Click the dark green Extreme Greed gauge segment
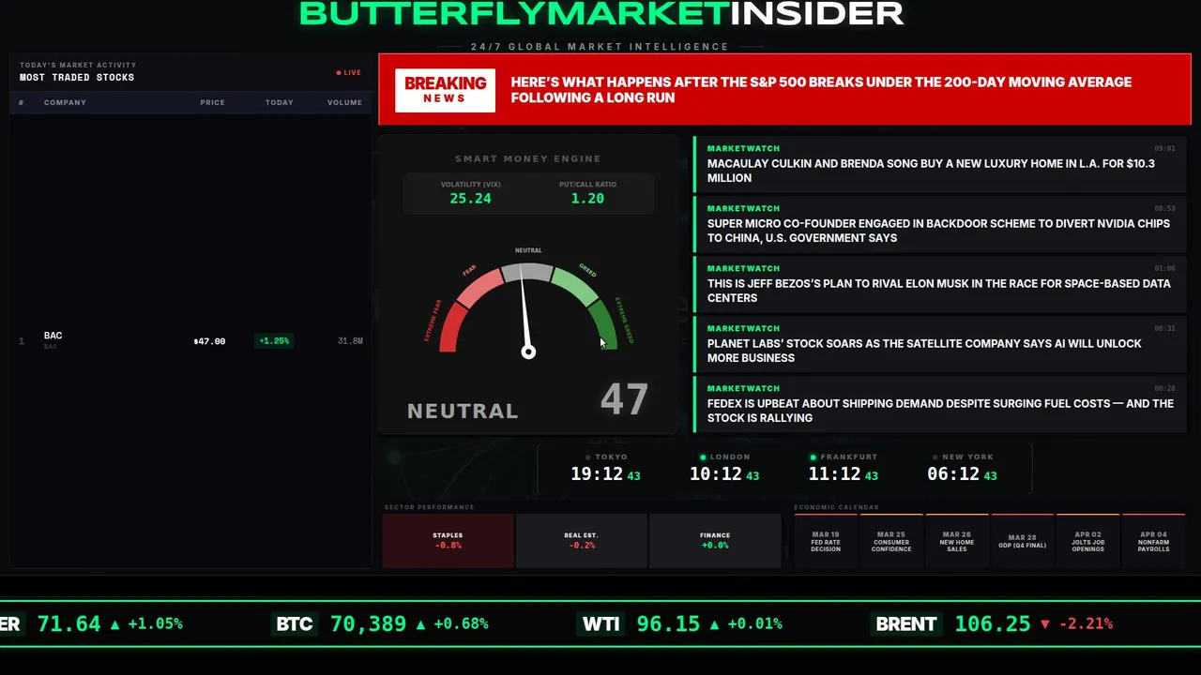 click(x=605, y=327)
